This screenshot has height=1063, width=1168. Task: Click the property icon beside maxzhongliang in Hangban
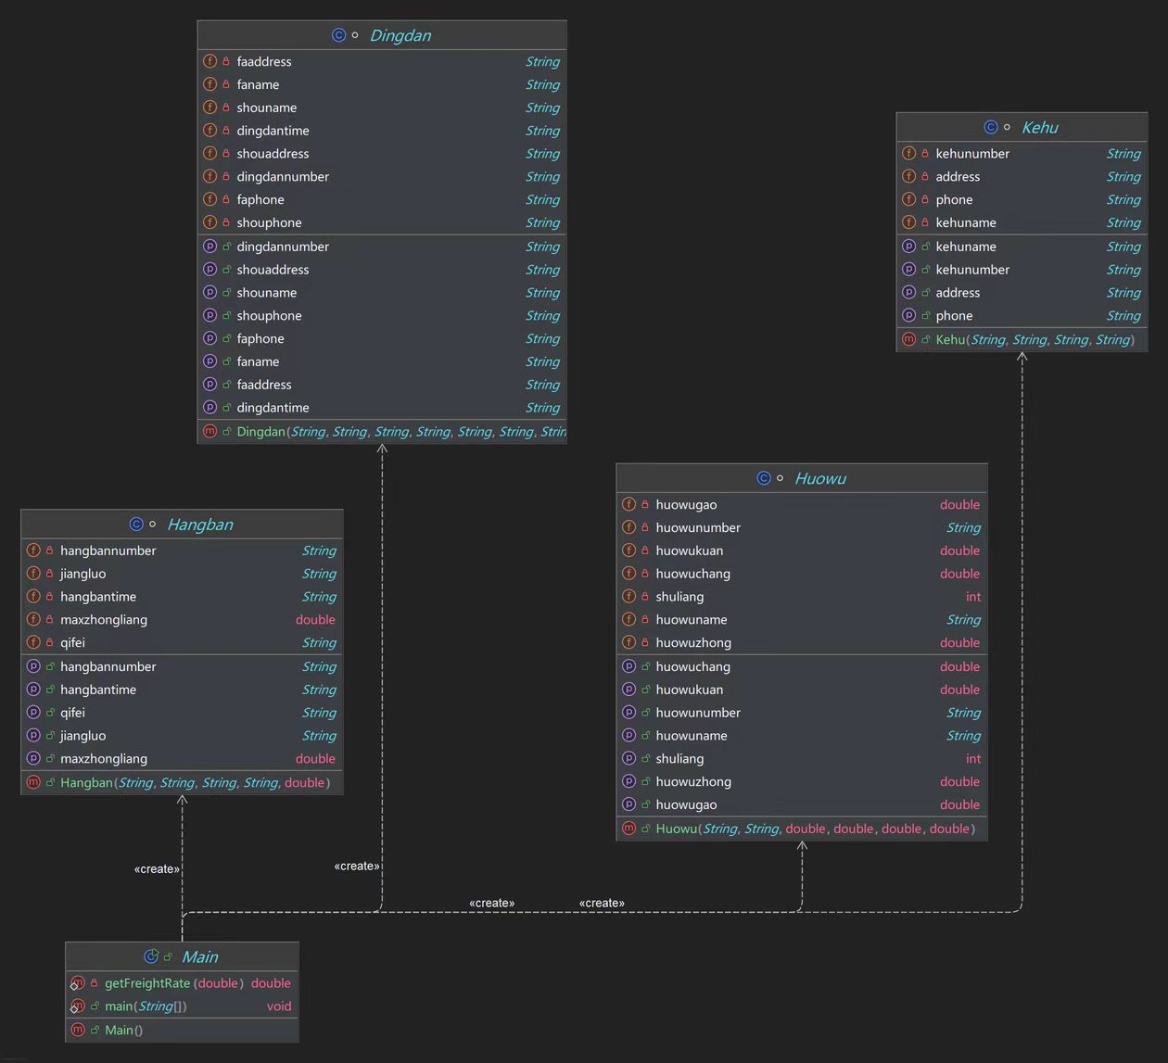pyautogui.click(x=33, y=758)
